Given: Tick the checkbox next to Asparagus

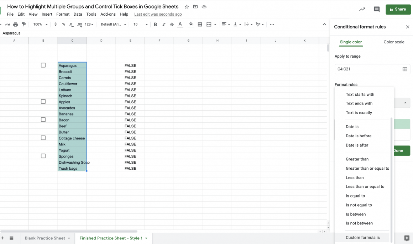Looking at the screenshot, I should click(x=43, y=65).
